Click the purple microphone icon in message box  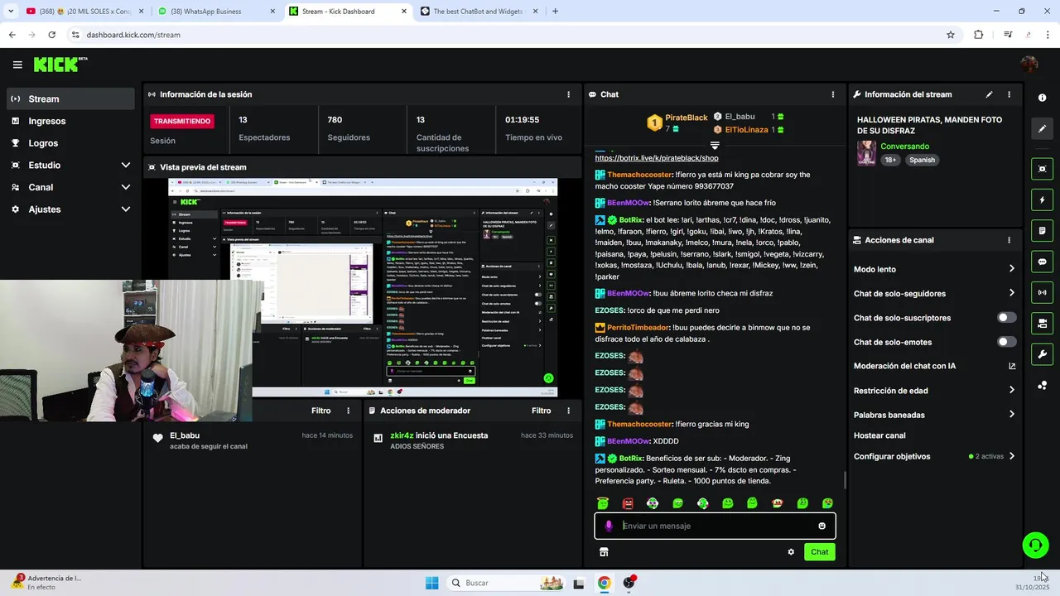pos(609,526)
